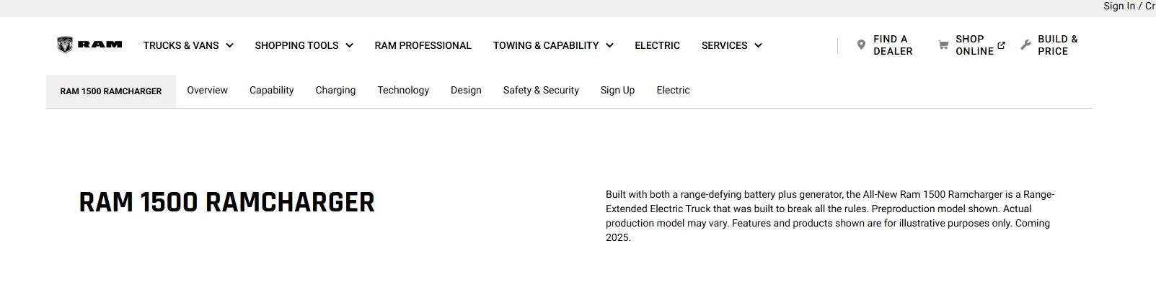Select the Overview tab
Viewport: 1156px width, 297px height.
(x=207, y=90)
